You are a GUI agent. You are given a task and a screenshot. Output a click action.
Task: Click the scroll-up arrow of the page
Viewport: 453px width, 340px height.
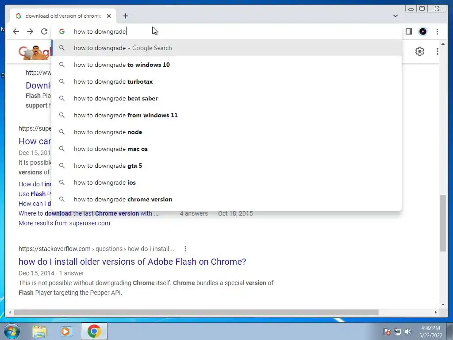443,44
